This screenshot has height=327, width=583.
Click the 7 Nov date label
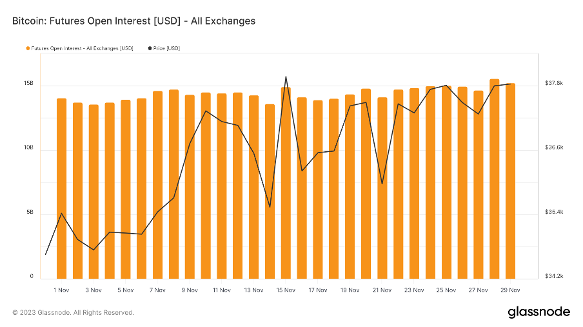[x=158, y=290]
